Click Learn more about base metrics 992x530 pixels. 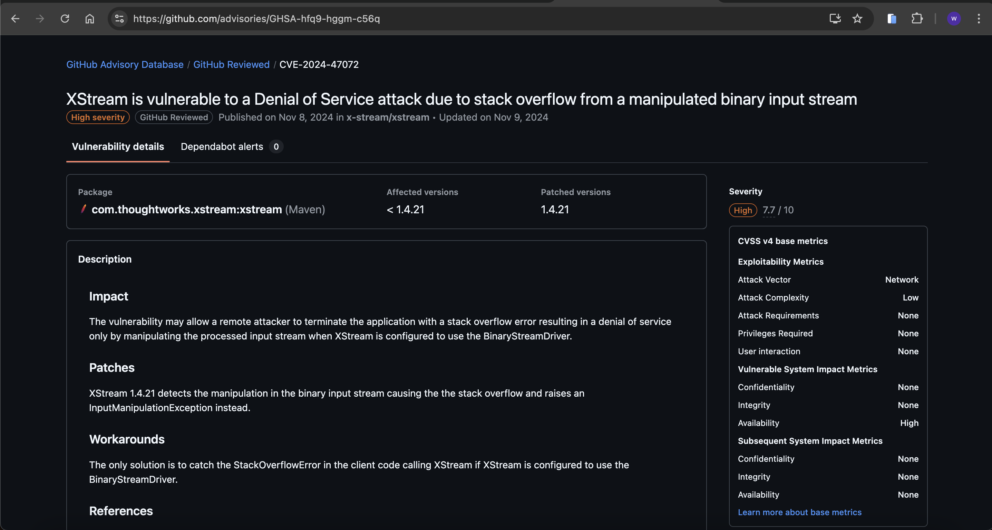pyautogui.click(x=799, y=512)
